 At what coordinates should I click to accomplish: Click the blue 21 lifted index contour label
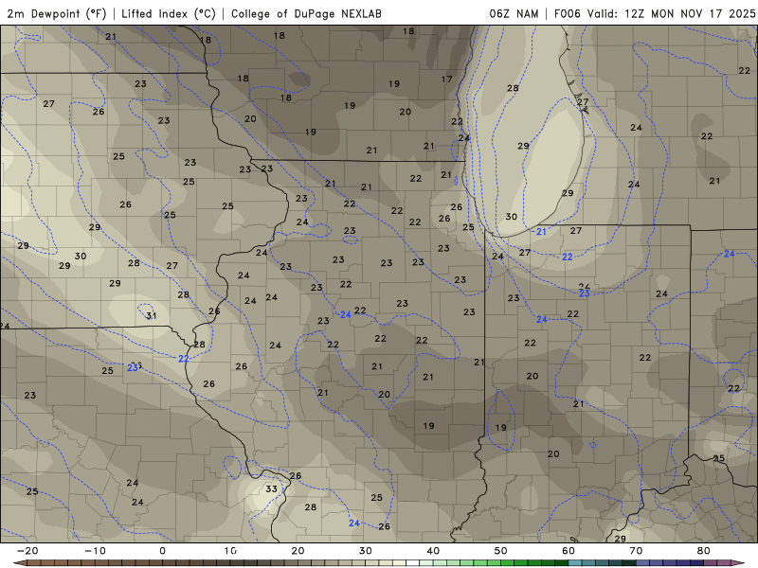541,232
